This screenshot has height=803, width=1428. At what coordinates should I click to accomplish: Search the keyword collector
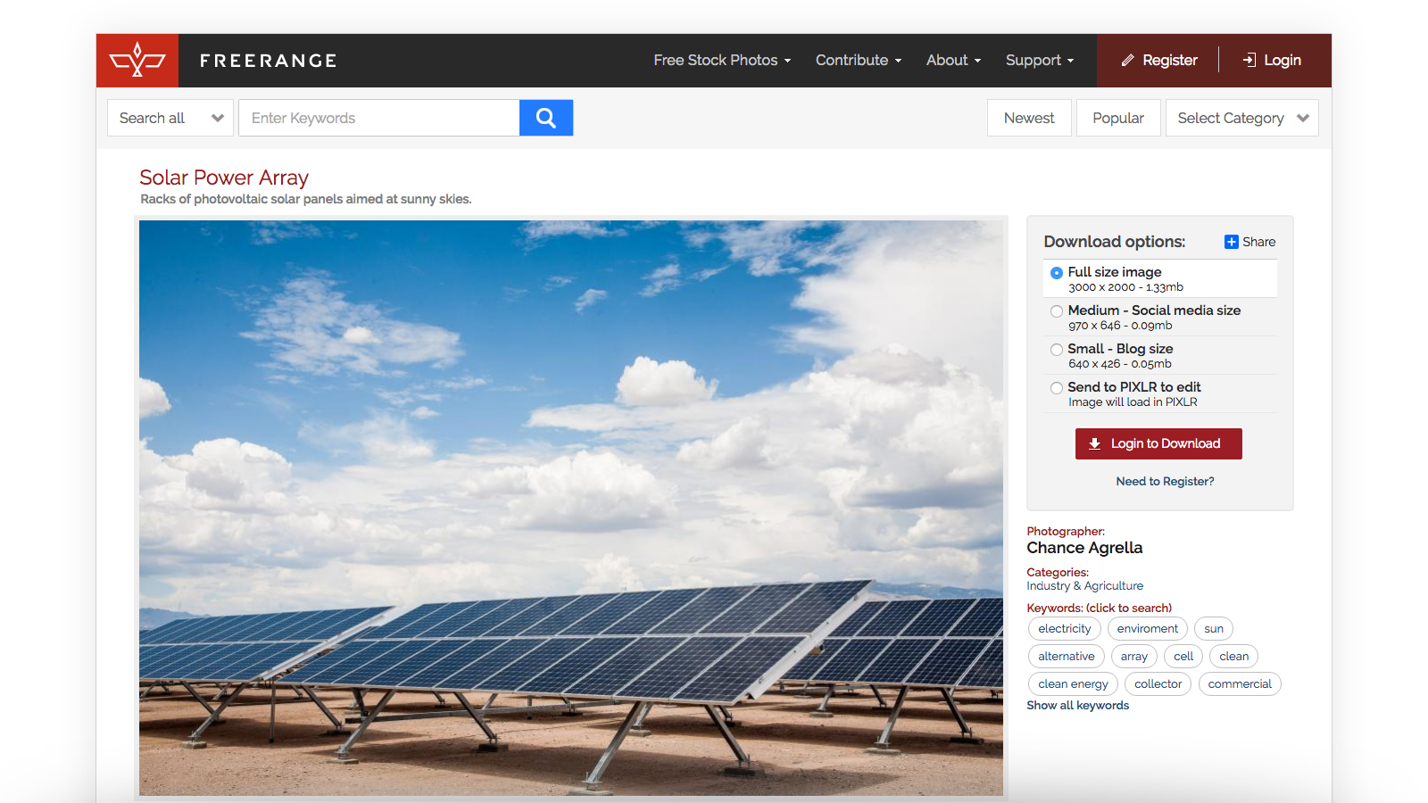pos(1158,684)
